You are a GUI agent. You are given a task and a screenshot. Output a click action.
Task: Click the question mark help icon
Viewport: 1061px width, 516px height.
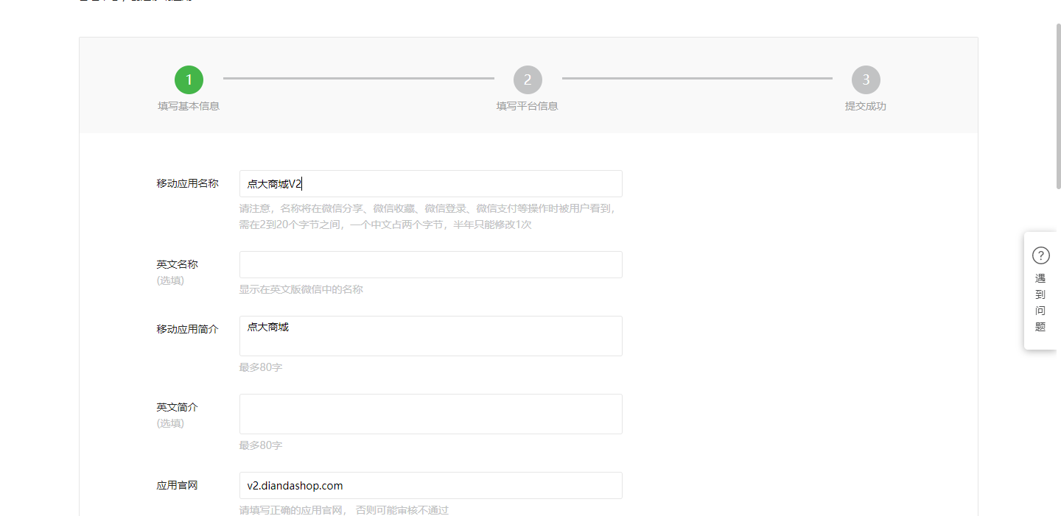point(1040,255)
